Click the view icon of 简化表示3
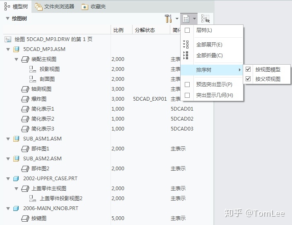Screen dimensions: 292x225 [x=25, y=129]
